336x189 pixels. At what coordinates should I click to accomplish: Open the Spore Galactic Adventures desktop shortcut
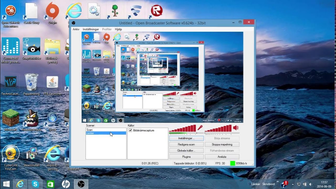(11, 15)
